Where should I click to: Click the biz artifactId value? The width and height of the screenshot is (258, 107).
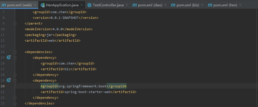(67, 69)
